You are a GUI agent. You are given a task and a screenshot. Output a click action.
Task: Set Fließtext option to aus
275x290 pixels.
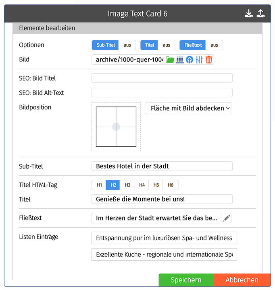[214, 45]
